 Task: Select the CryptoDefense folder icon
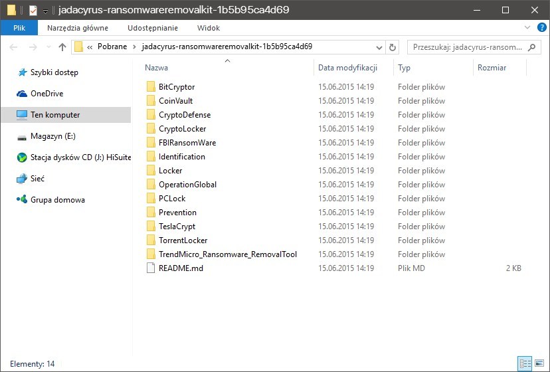click(x=151, y=115)
